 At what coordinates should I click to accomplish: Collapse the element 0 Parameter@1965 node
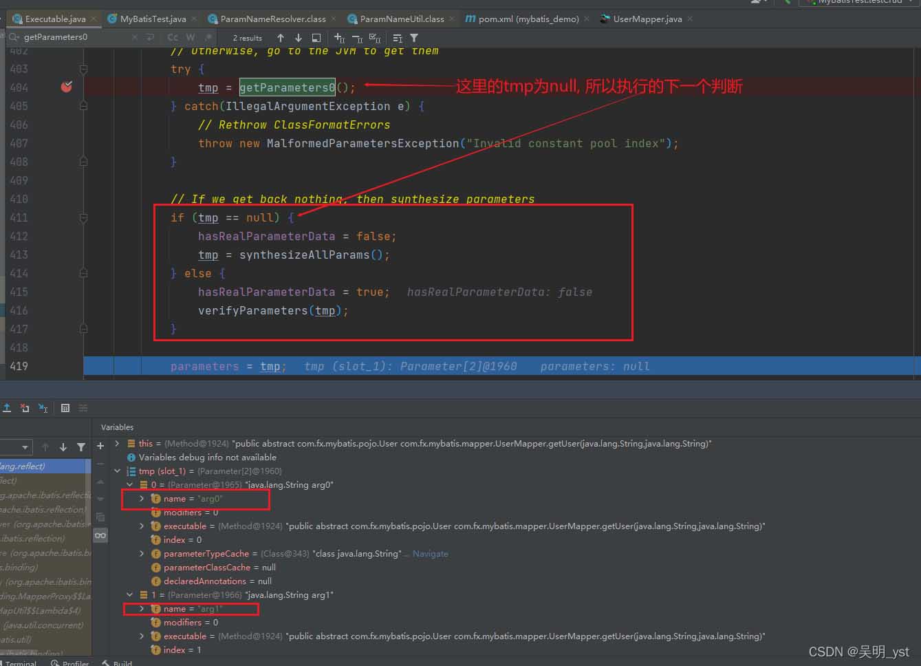129,485
